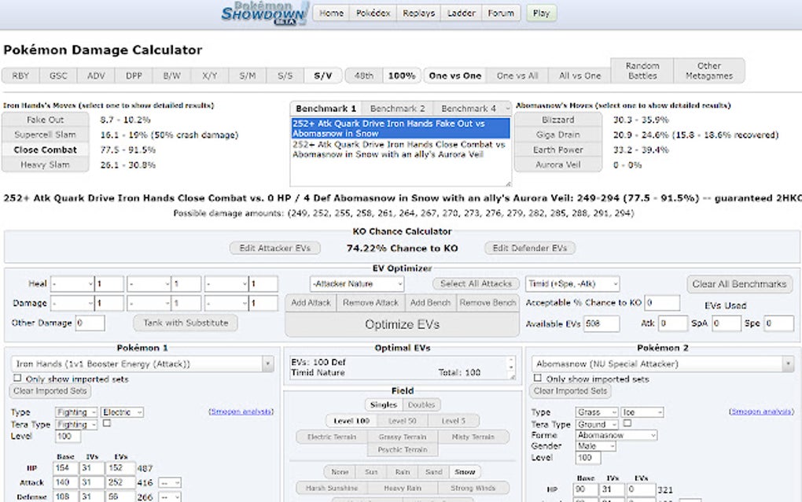The image size is (802, 502).
Task: Open the Iron Hands set dropdown
Action: pos(142,364)
